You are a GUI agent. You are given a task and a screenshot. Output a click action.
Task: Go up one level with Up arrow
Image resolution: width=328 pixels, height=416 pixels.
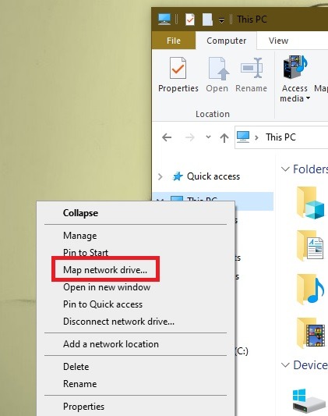[x=224, y=137]
